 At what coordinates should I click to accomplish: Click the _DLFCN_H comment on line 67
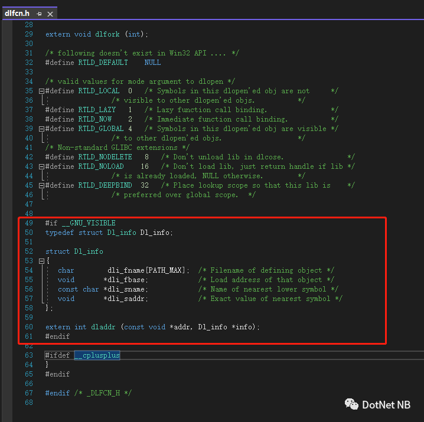[x=101, y=393]
